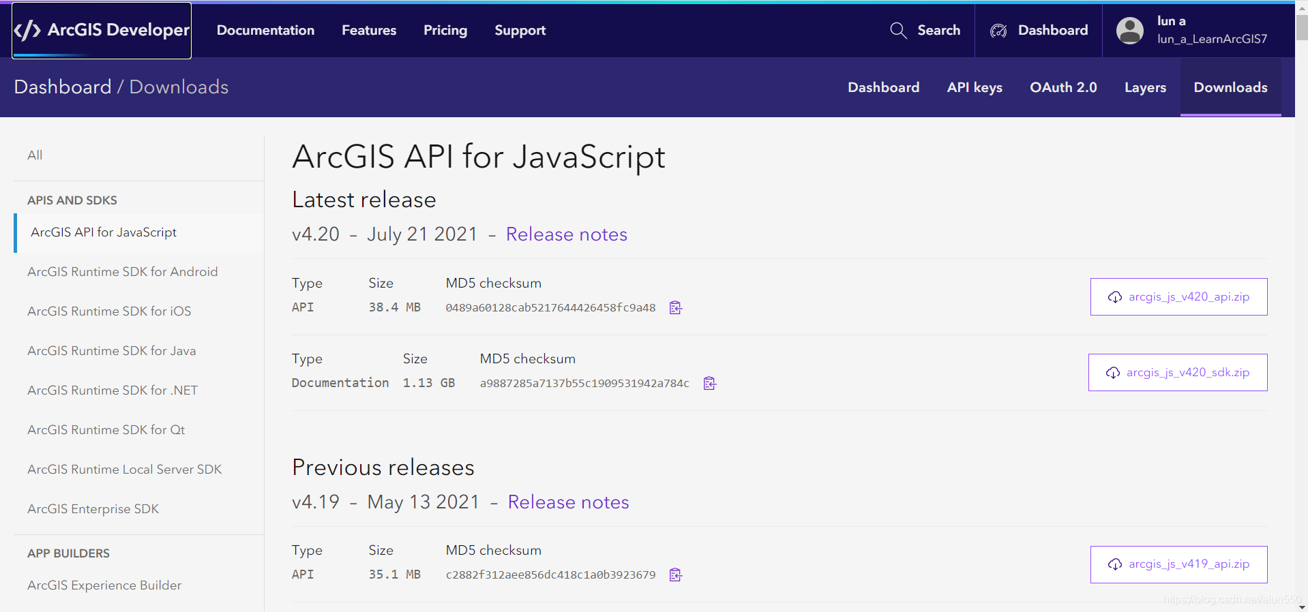This screenshot has width=1308, height=612.
Task: Copy MD5 checksum for v4.20 API
Action: pyautogui.click(x=676, y=307)
